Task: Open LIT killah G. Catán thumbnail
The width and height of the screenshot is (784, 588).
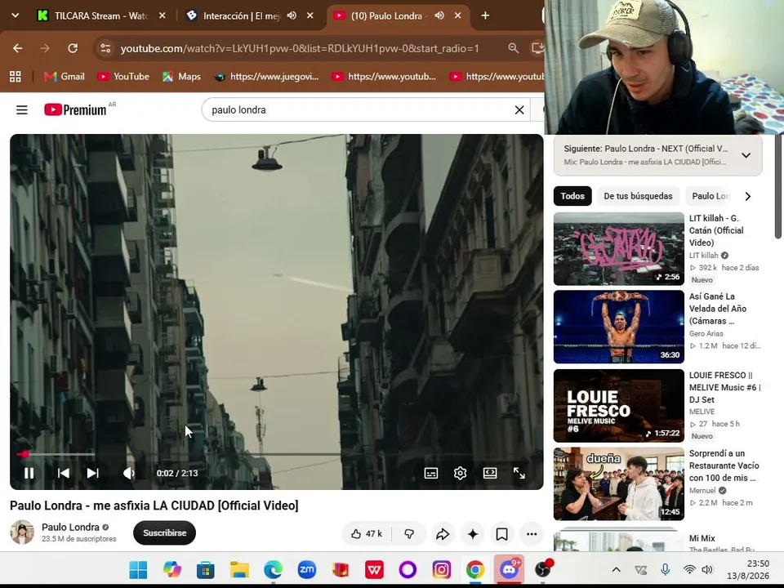Action: coord(618,249)
